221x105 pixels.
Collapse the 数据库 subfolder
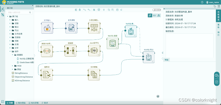point(13,55)
